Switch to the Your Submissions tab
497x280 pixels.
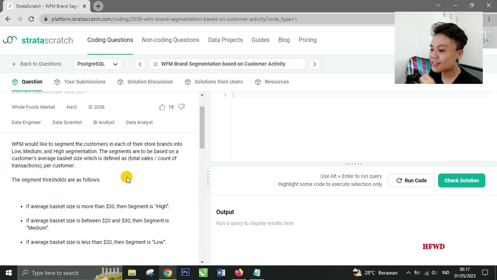tap(80, 82)
